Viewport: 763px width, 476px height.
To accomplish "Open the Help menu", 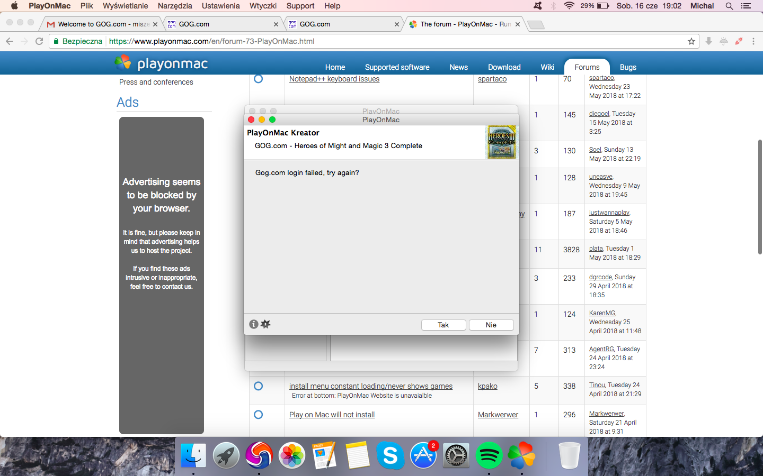I will point(332,6).
